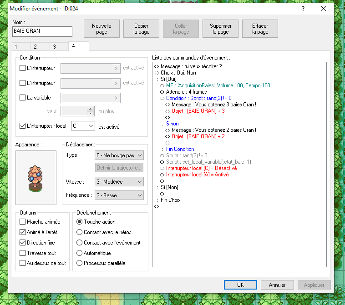Click the Coller la page button
Screen dimensions: 345x305
181,29
